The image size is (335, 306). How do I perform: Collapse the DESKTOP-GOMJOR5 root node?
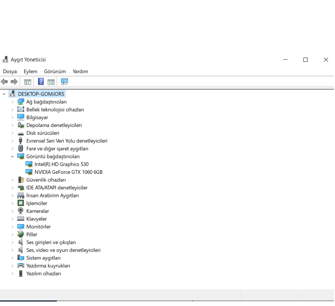(4, 94)
